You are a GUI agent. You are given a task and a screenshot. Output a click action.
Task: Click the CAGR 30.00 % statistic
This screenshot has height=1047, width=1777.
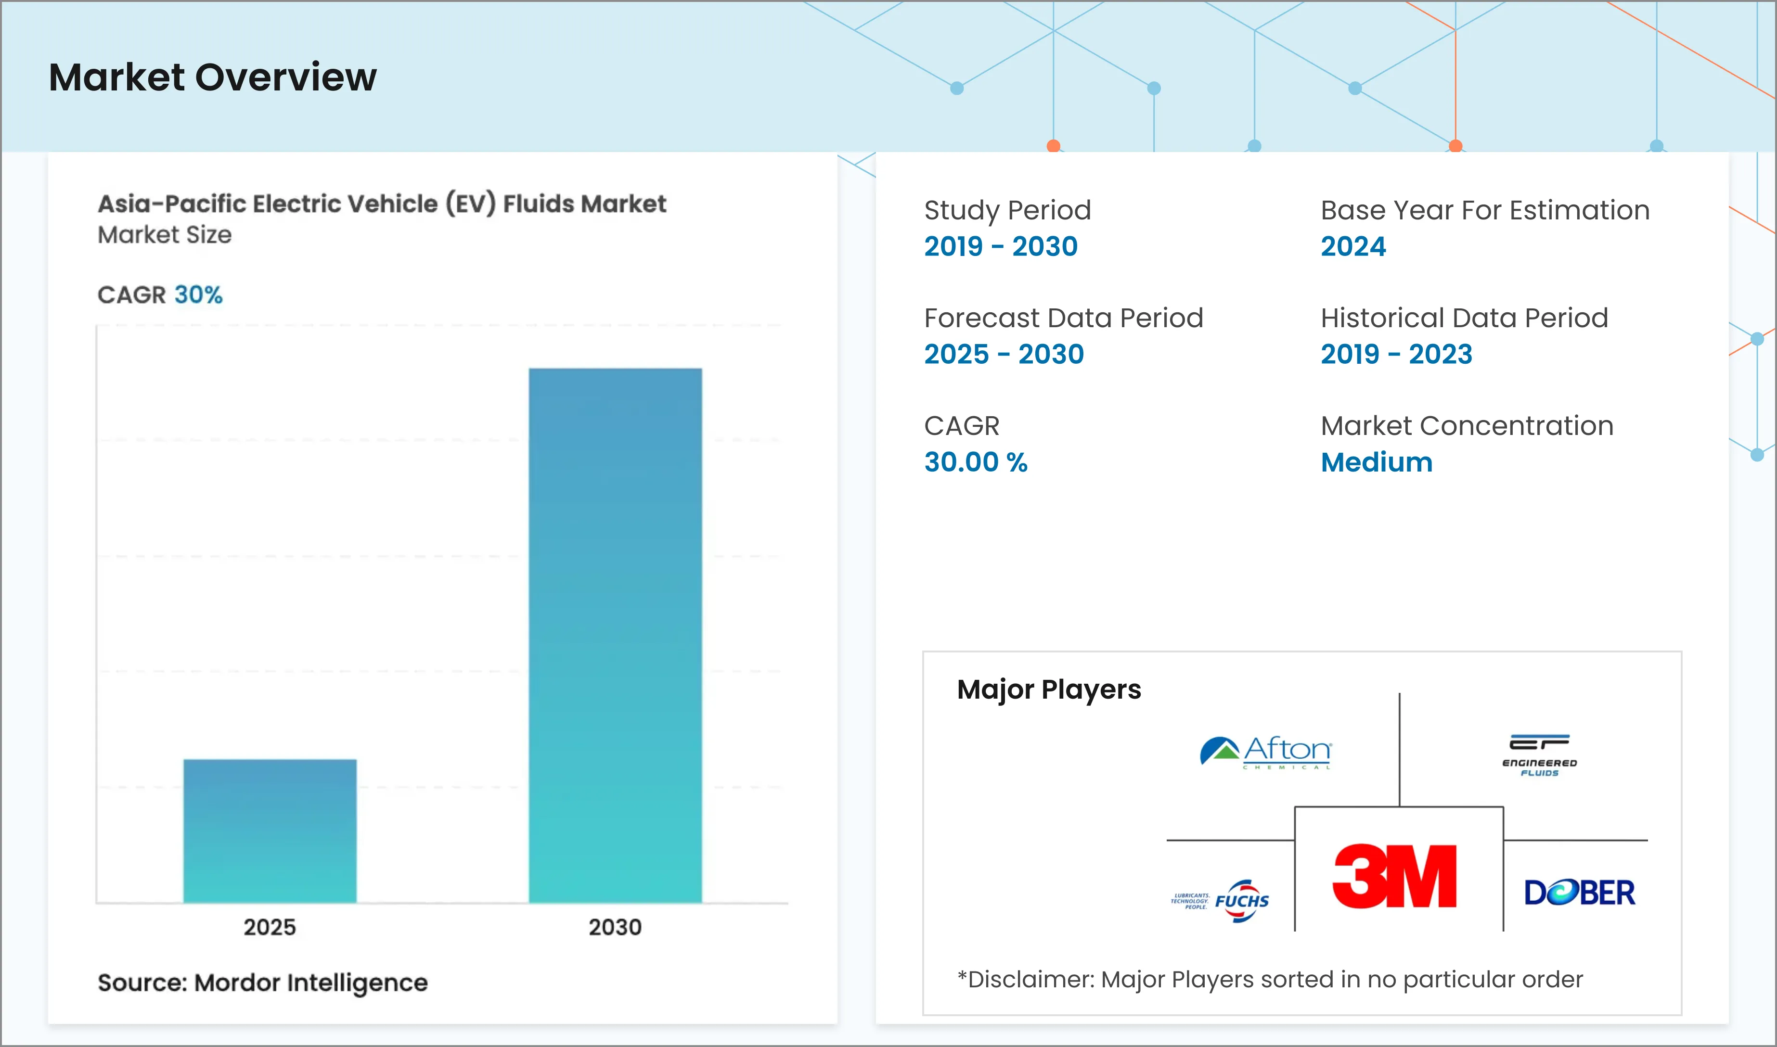(976, 462)
